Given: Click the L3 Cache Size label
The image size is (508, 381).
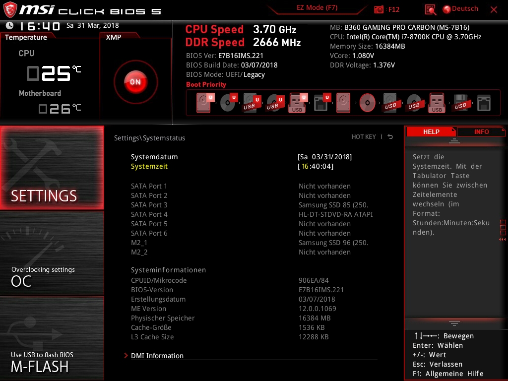Looking at the screenshot, I should (152, 337).
